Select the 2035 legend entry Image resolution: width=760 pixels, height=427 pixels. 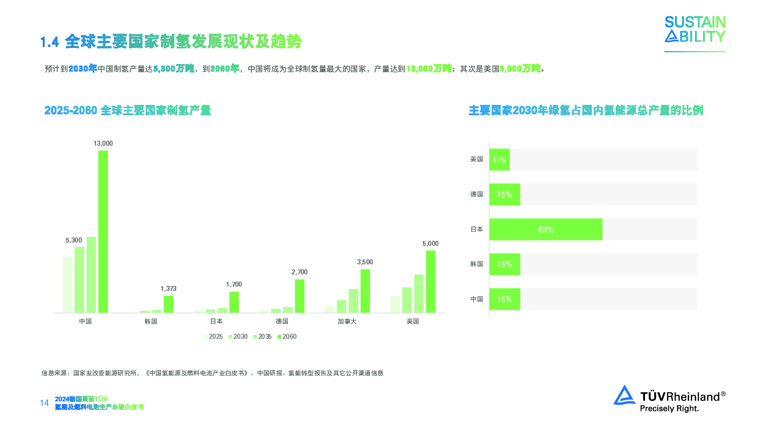coord(262,337)
